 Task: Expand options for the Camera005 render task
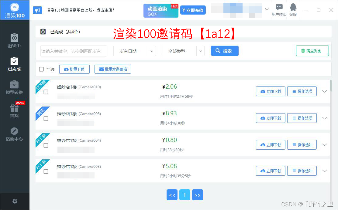(x=324, y=118)
